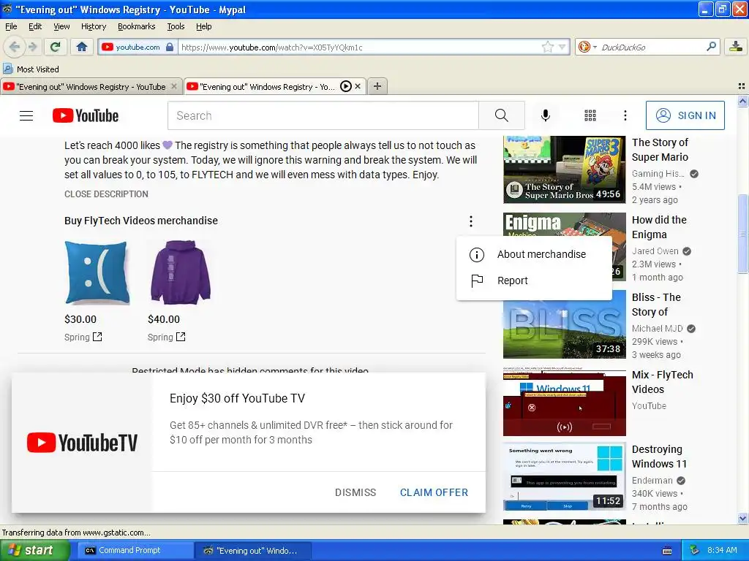Open Gaming Historian channel name

(x=658, y=174)
